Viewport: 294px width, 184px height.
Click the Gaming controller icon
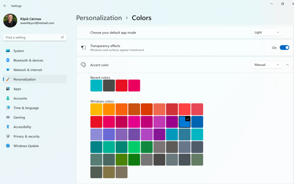[8, 117]
